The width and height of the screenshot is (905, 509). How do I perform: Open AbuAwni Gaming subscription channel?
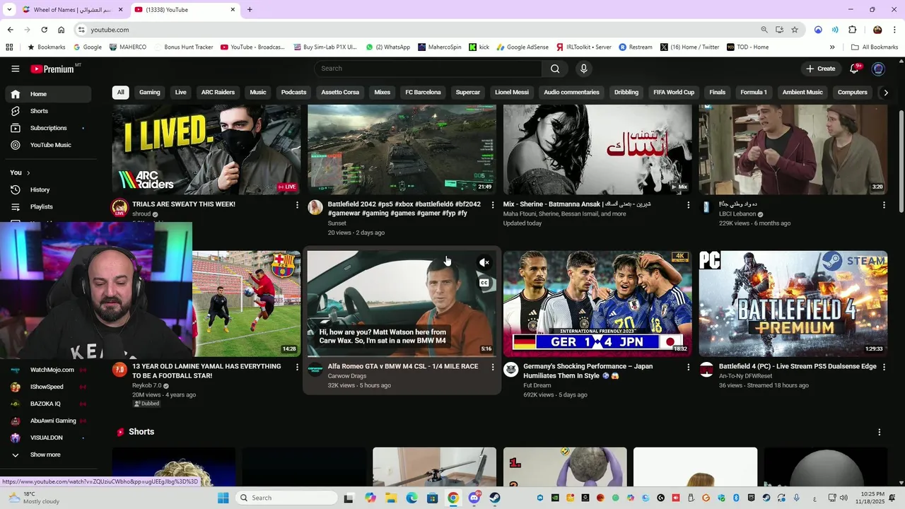53,421
